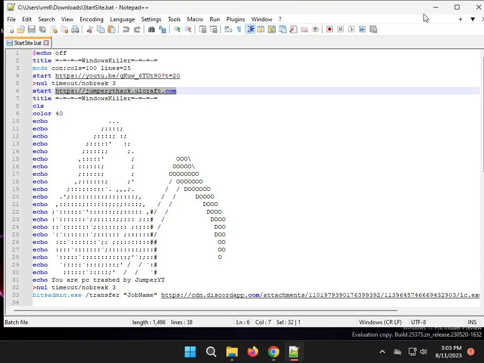Toggle the indent guide display
The height and width of the screenshot is (363, 484).
(x=250, y=30)
